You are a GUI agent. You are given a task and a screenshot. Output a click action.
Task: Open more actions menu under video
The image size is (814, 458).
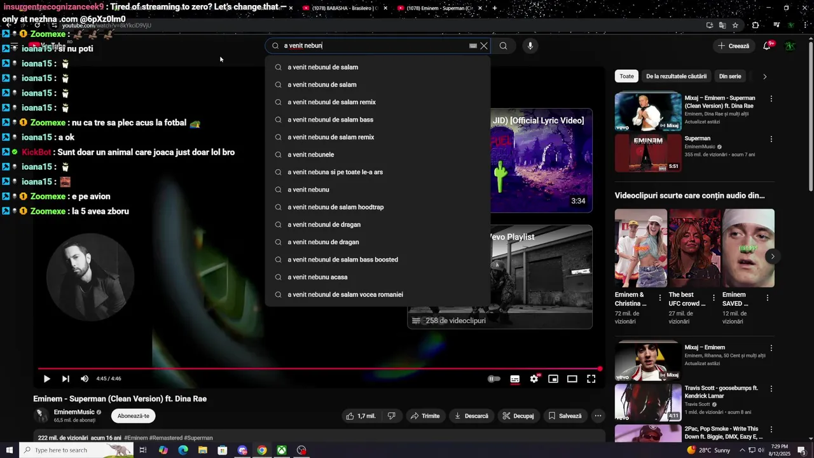598,416
